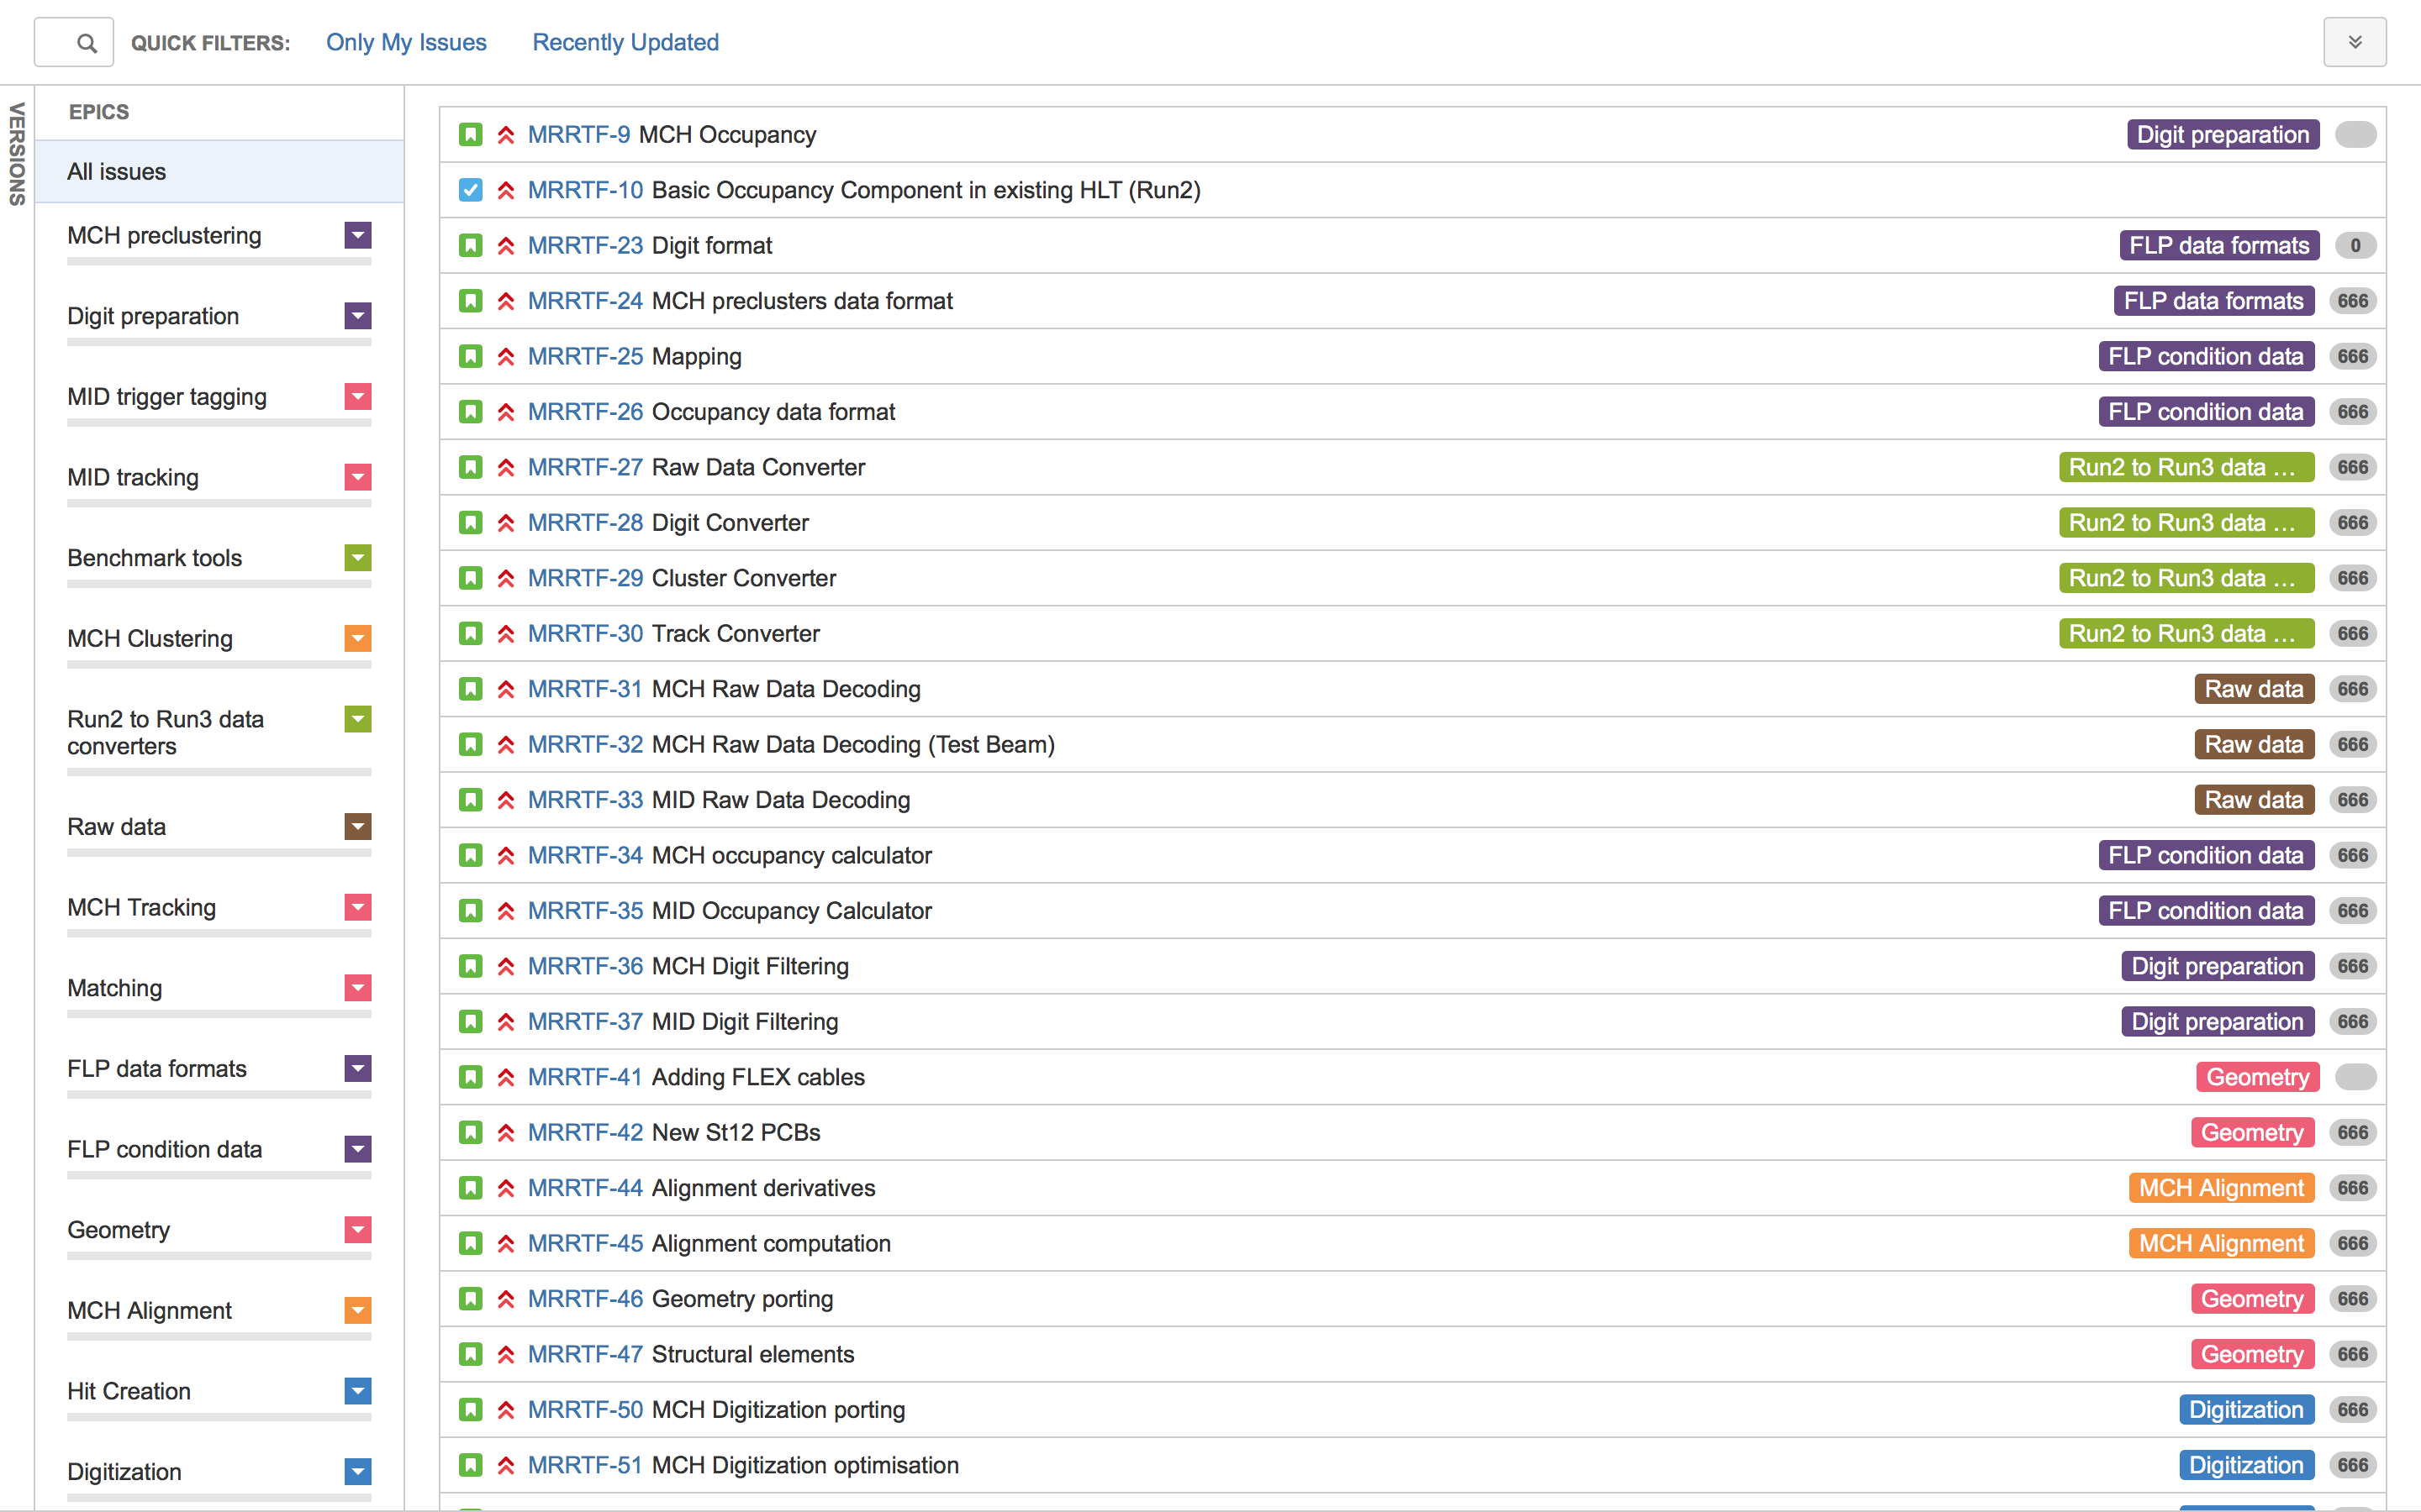Select the Geometry epic in sidebar
The height and width of the screenshot is (1512, 2421).
(x=118, y=1230)
